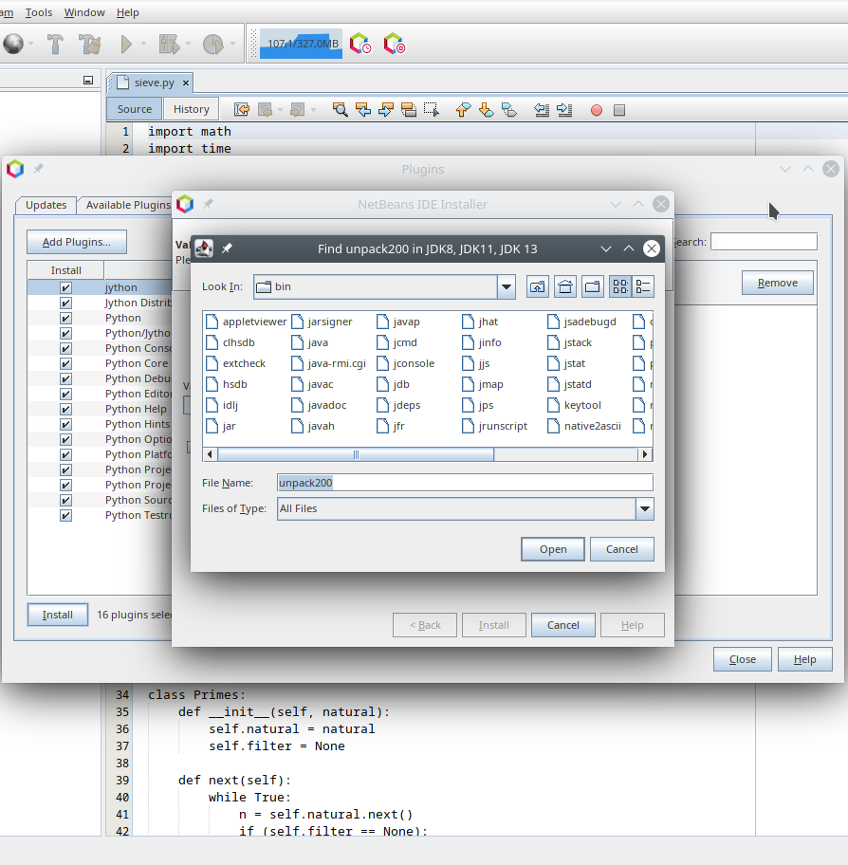Switch to the Available Plugins tab
The image size is (848, 865).
coord(128,205)
